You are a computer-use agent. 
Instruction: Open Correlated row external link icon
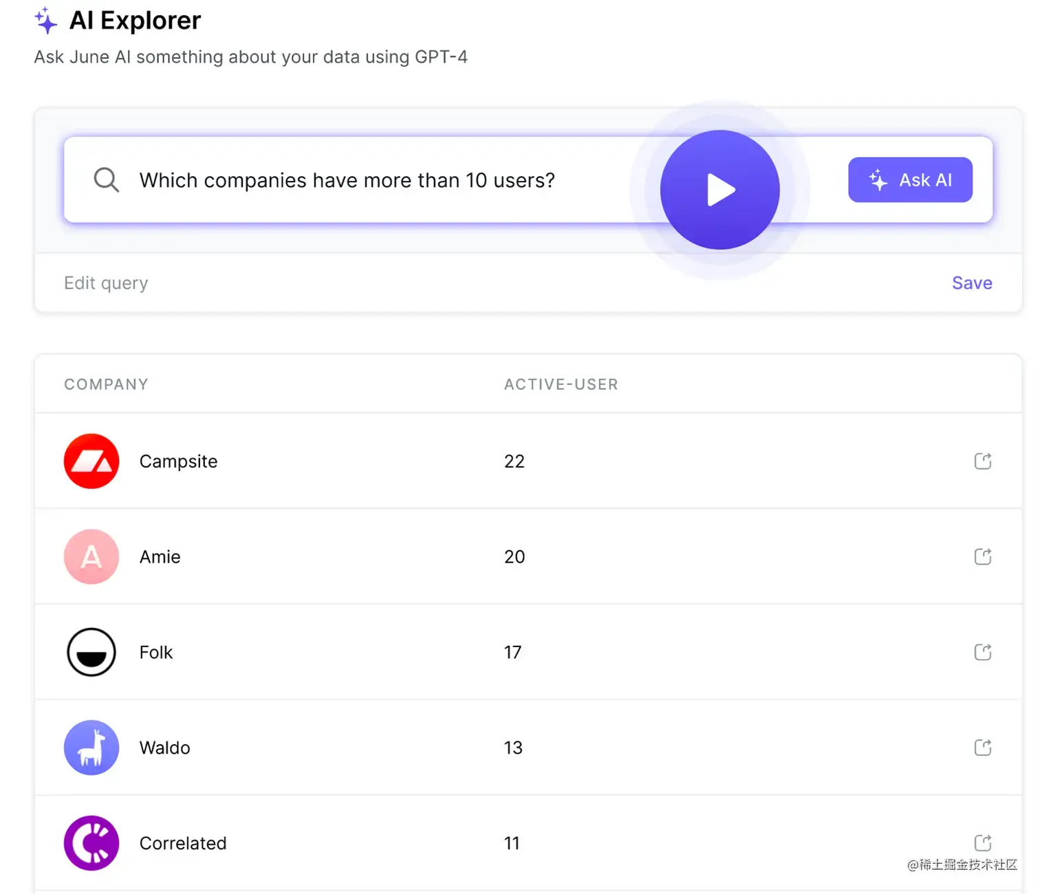(983, 842)
